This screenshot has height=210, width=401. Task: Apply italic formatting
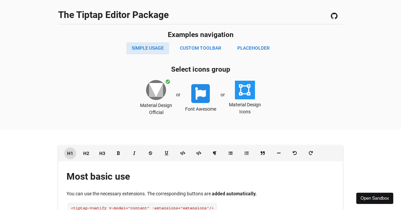134,153
